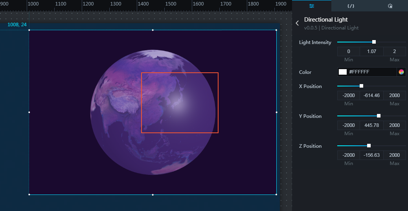This screenshot has height=211, width=408.
Task: Click the Light Intensity slider handle
Action: (x=374, y=42)
